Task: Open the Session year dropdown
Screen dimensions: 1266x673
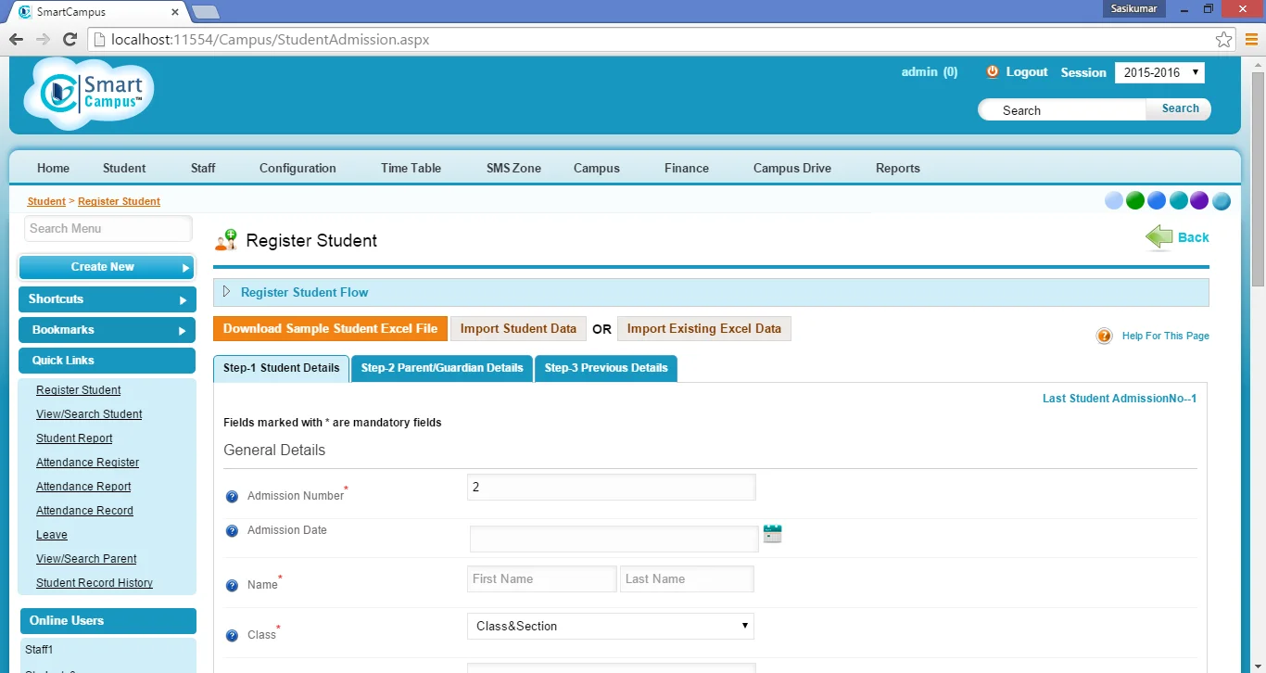Action: (x=1159, y=72)
